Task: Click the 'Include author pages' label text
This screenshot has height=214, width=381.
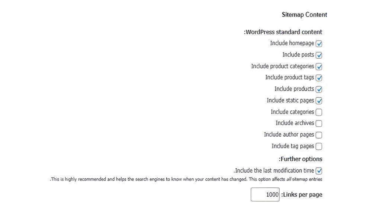Action: click(289, 134)
